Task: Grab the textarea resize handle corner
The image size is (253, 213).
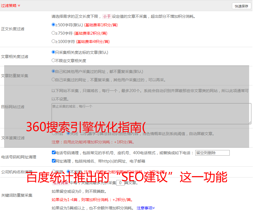Action: coord(250,123)
